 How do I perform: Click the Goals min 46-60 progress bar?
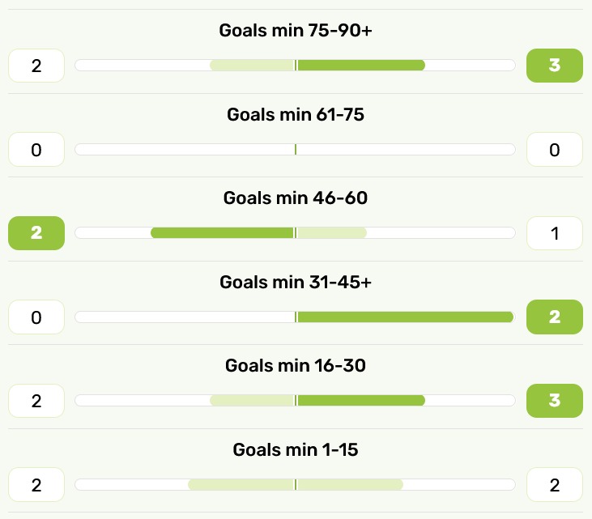click(x=296, y=233)
